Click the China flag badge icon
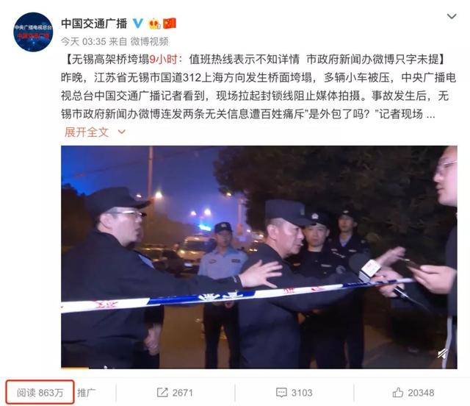 click(170, 23)
